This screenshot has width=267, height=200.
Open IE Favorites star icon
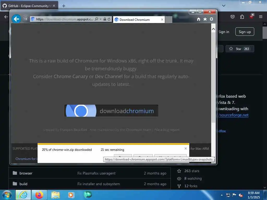coord(205,19)
